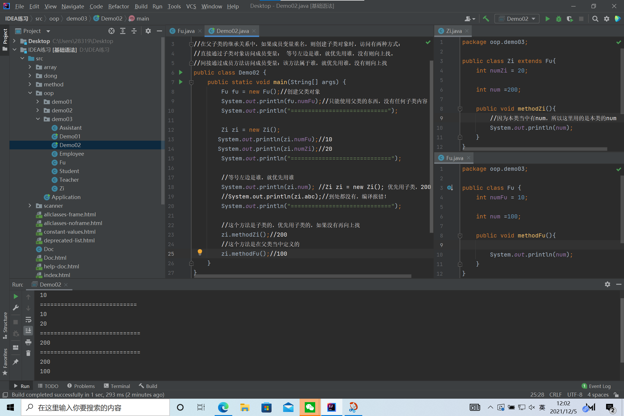Image resolution: width=624 pixels, height=416 pixels.
Task: Switch to the Fu.java tab in left editor
Action: click(x=186, y=31)
